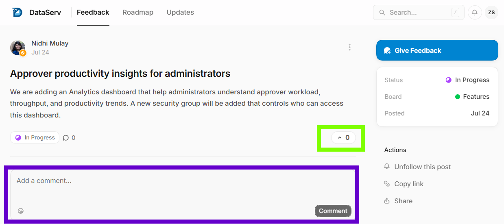Screen dimensions: 504x224
Task: Click the share icon in Actions
Action: (387, 201)
